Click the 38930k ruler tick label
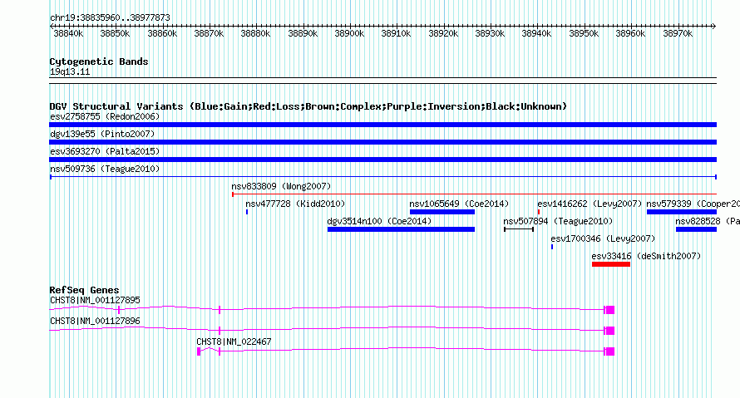Screen dimensions: 740x398 [490, 33]
